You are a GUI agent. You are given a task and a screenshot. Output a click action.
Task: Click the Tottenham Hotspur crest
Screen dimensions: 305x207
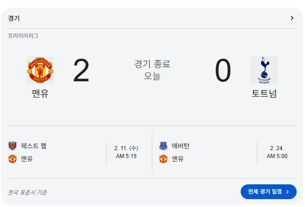click(264, 70)
